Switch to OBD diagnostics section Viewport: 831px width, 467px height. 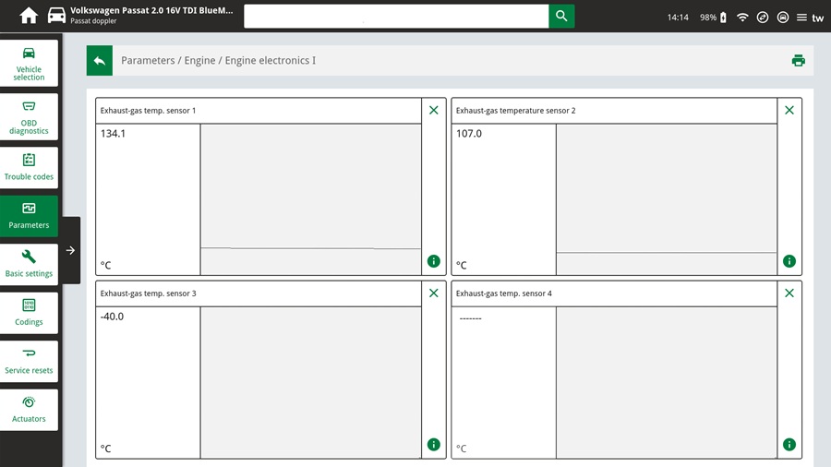point(29,116)
